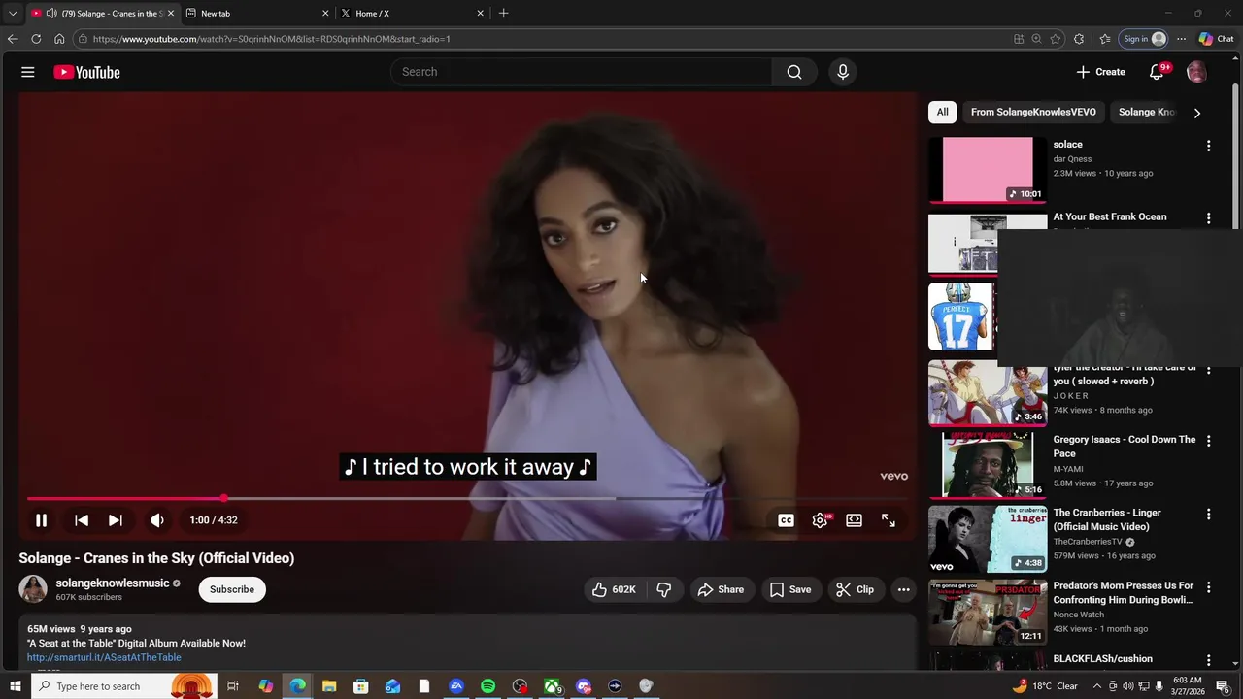Click the YouTube search input field
The width and height of the screenshot is (1243, 699).
click(583, 72)
